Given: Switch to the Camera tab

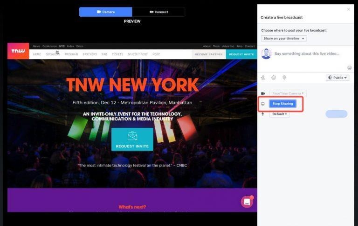Looking at the screenshot, I should click(106, 12).
